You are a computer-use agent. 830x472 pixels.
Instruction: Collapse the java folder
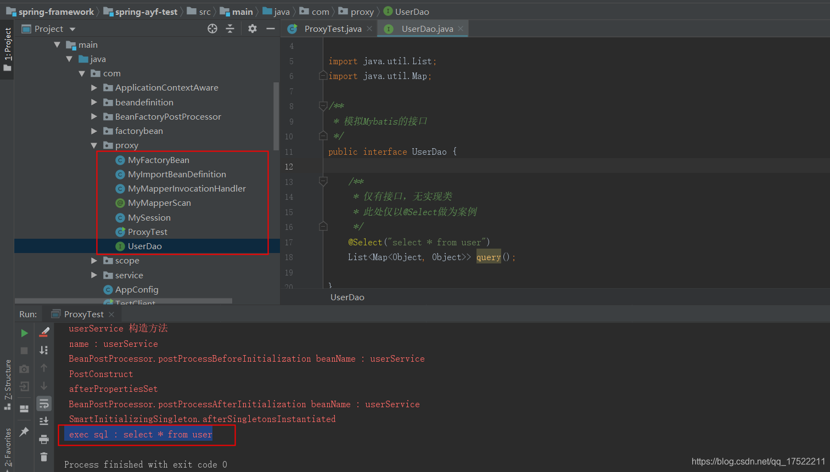[x=69, y=59]
